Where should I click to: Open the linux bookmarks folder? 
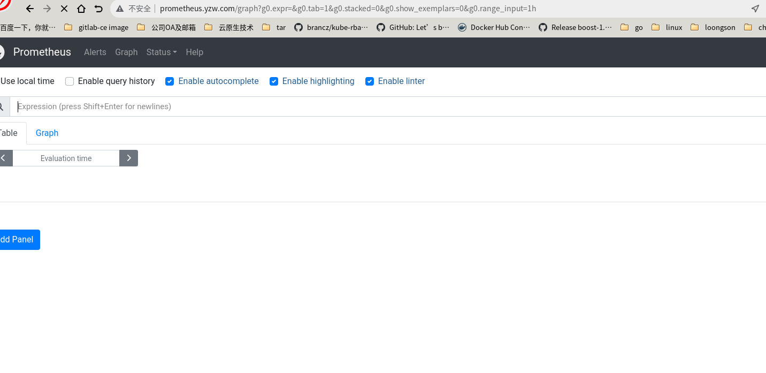667,27
